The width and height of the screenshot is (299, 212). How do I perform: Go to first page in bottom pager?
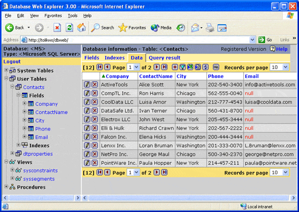100,172
